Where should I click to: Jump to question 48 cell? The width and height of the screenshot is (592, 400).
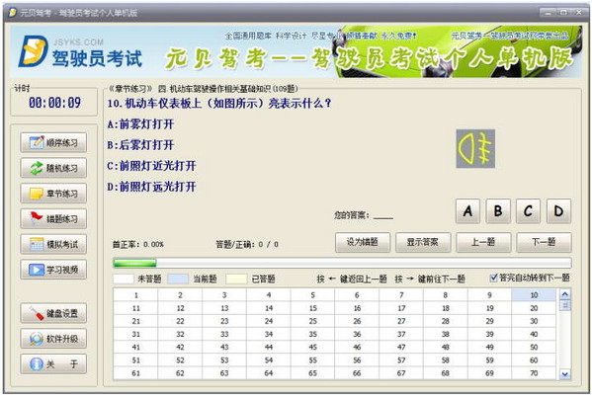click(x=446, y=348)
